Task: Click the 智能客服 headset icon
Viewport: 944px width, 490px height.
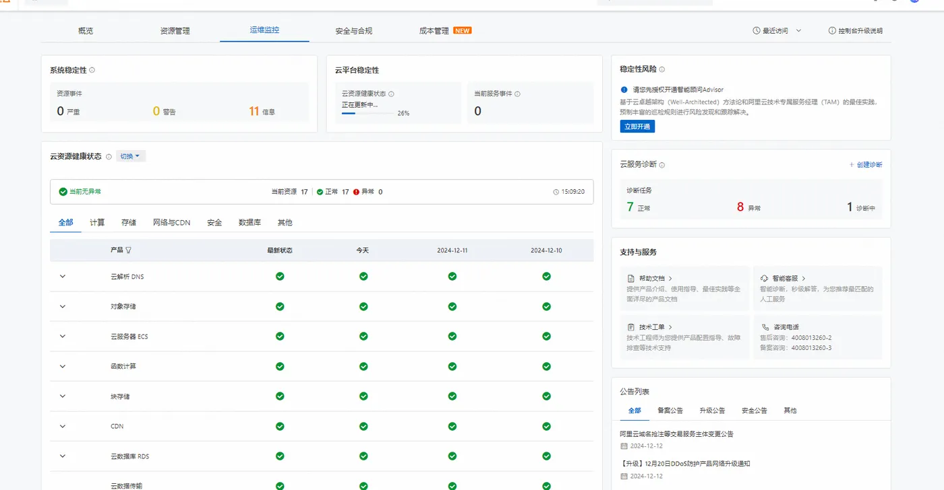Action: click(765, 278)
